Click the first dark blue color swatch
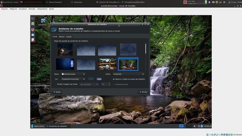The height and width of the screenshot is (136, 242). point(91,79)
